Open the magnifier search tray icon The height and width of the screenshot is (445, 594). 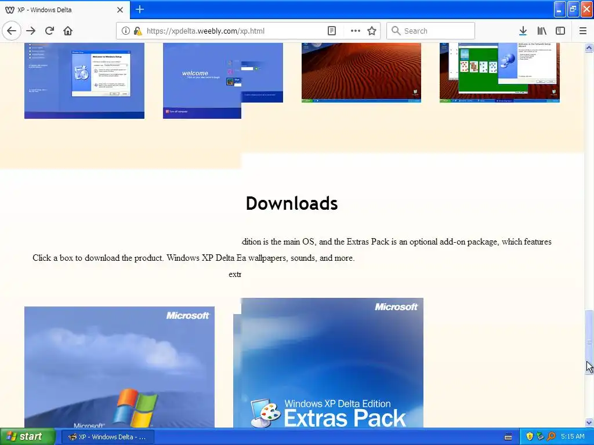pyautogui.click(x=551, y=437)
